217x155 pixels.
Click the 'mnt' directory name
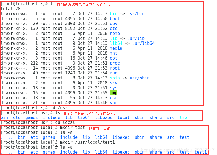pos(113,53)
